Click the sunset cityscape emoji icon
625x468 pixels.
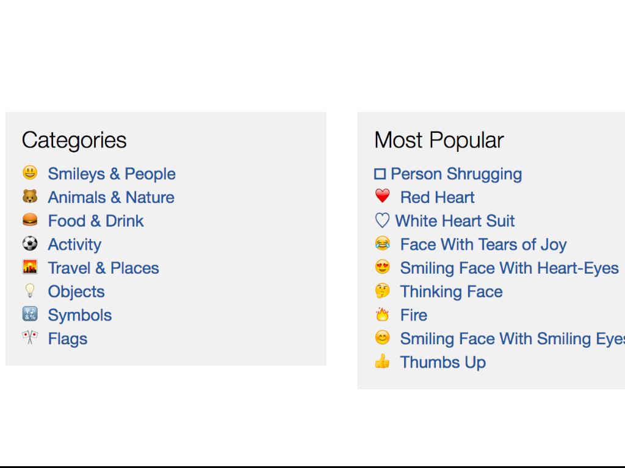[30, 268]
